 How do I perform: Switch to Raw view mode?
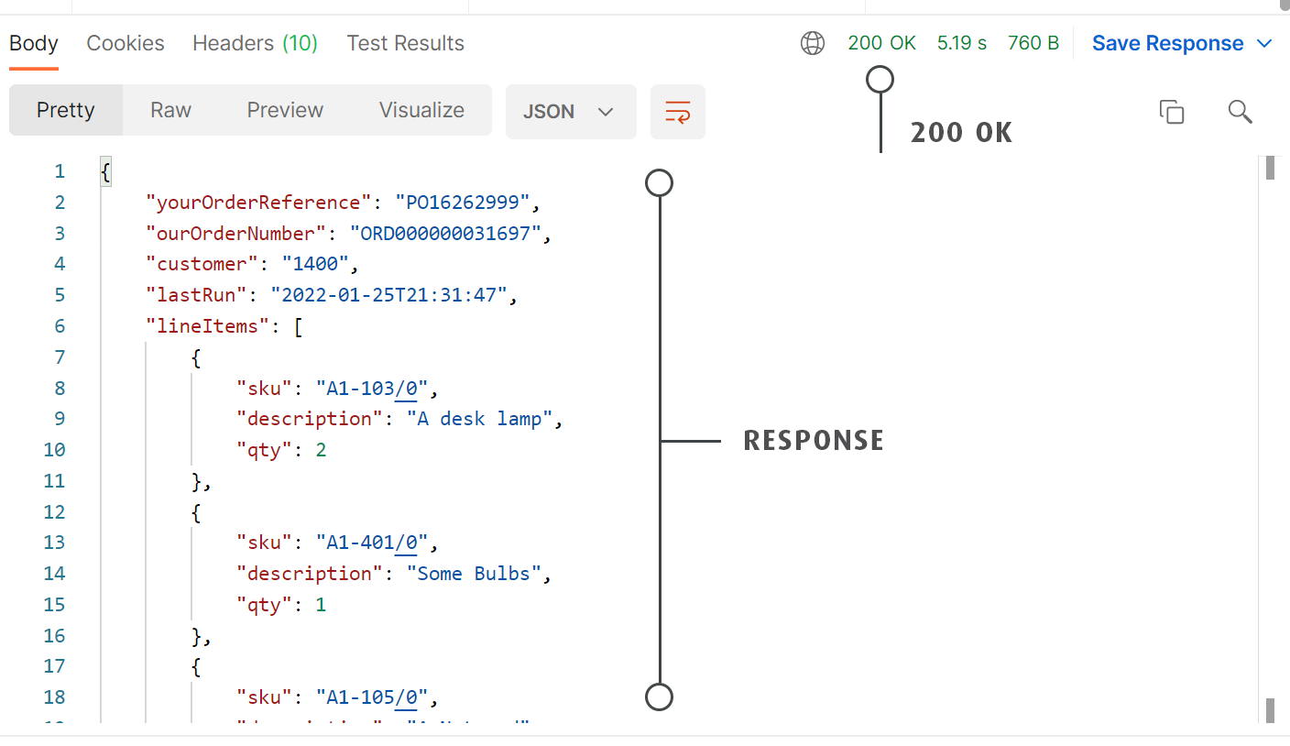(170, 110)
